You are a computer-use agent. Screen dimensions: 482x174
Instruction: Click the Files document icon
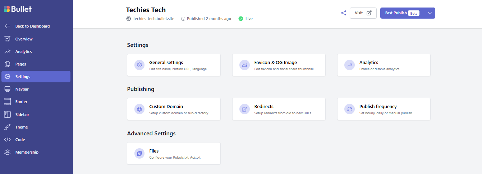139,154
